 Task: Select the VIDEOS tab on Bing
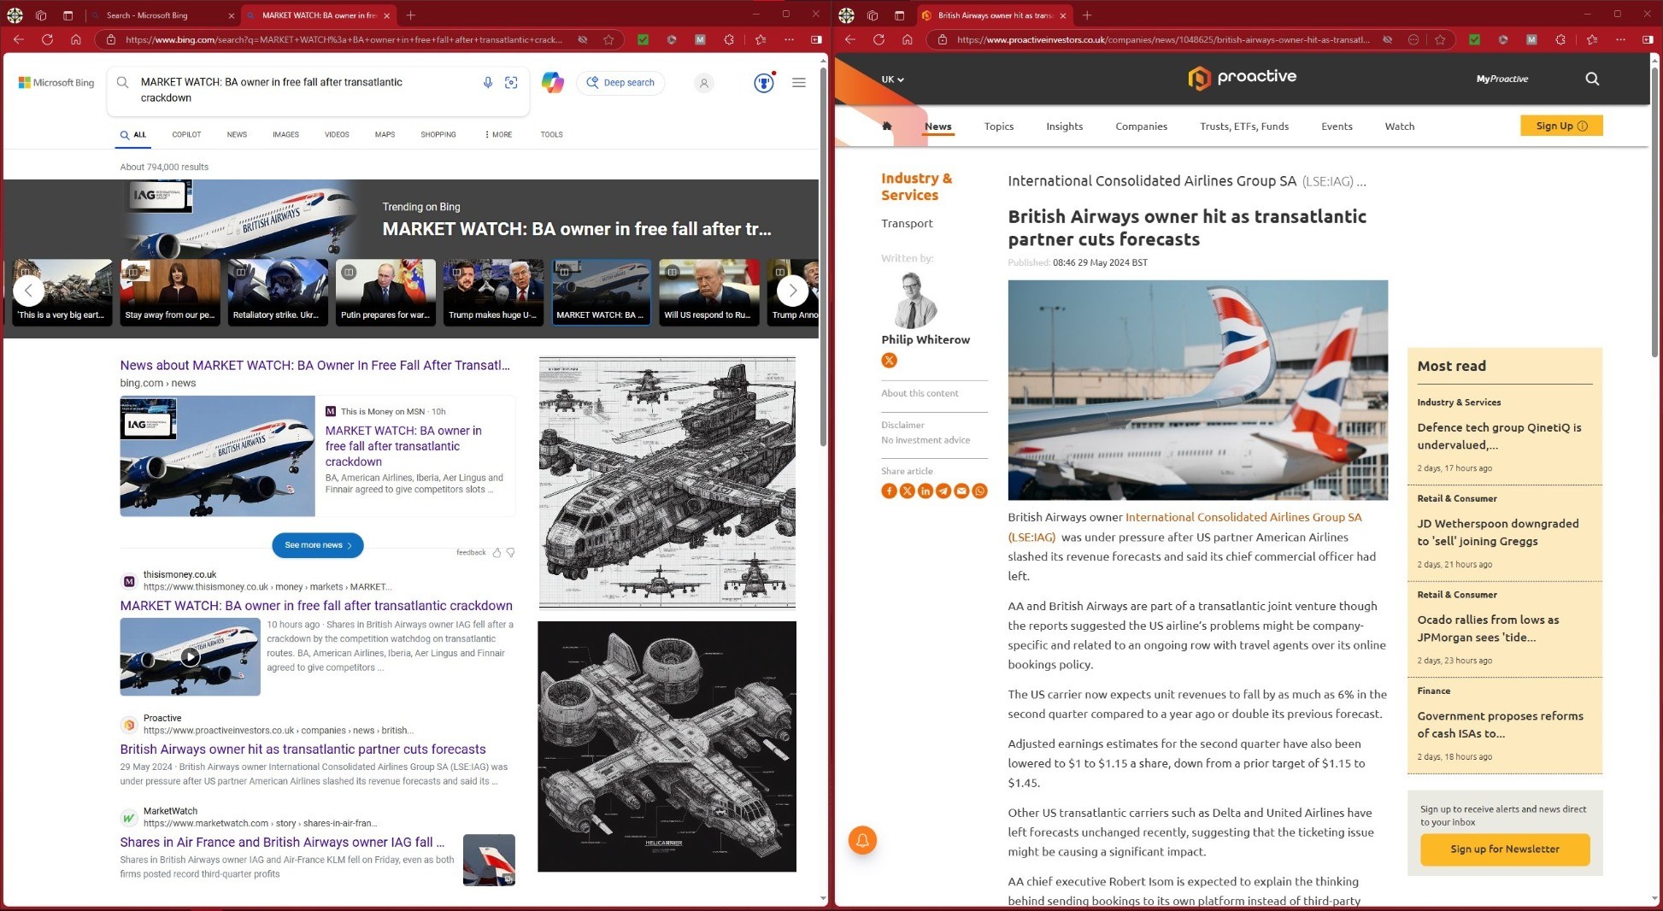pyautogui.click(x=337, y=134)
